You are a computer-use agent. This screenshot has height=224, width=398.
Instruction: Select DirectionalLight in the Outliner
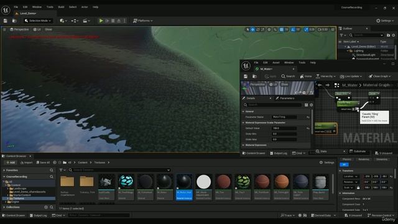[x=366, y=55]
